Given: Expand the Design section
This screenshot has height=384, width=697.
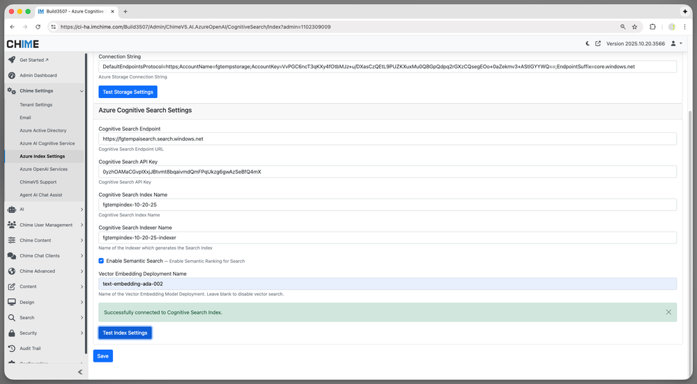Looking at the screenshot, I should (x=82, y=302).
